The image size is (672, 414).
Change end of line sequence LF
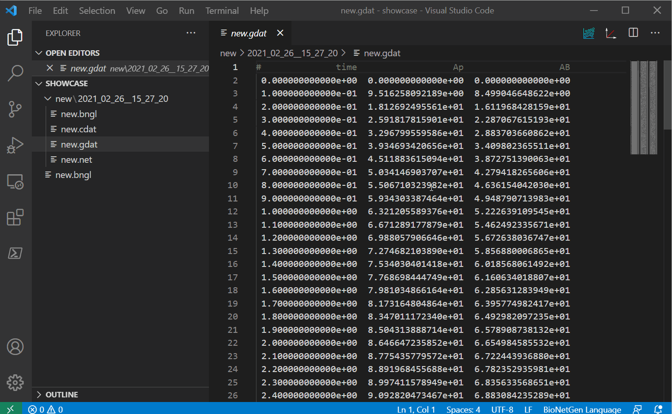point(528,409)
